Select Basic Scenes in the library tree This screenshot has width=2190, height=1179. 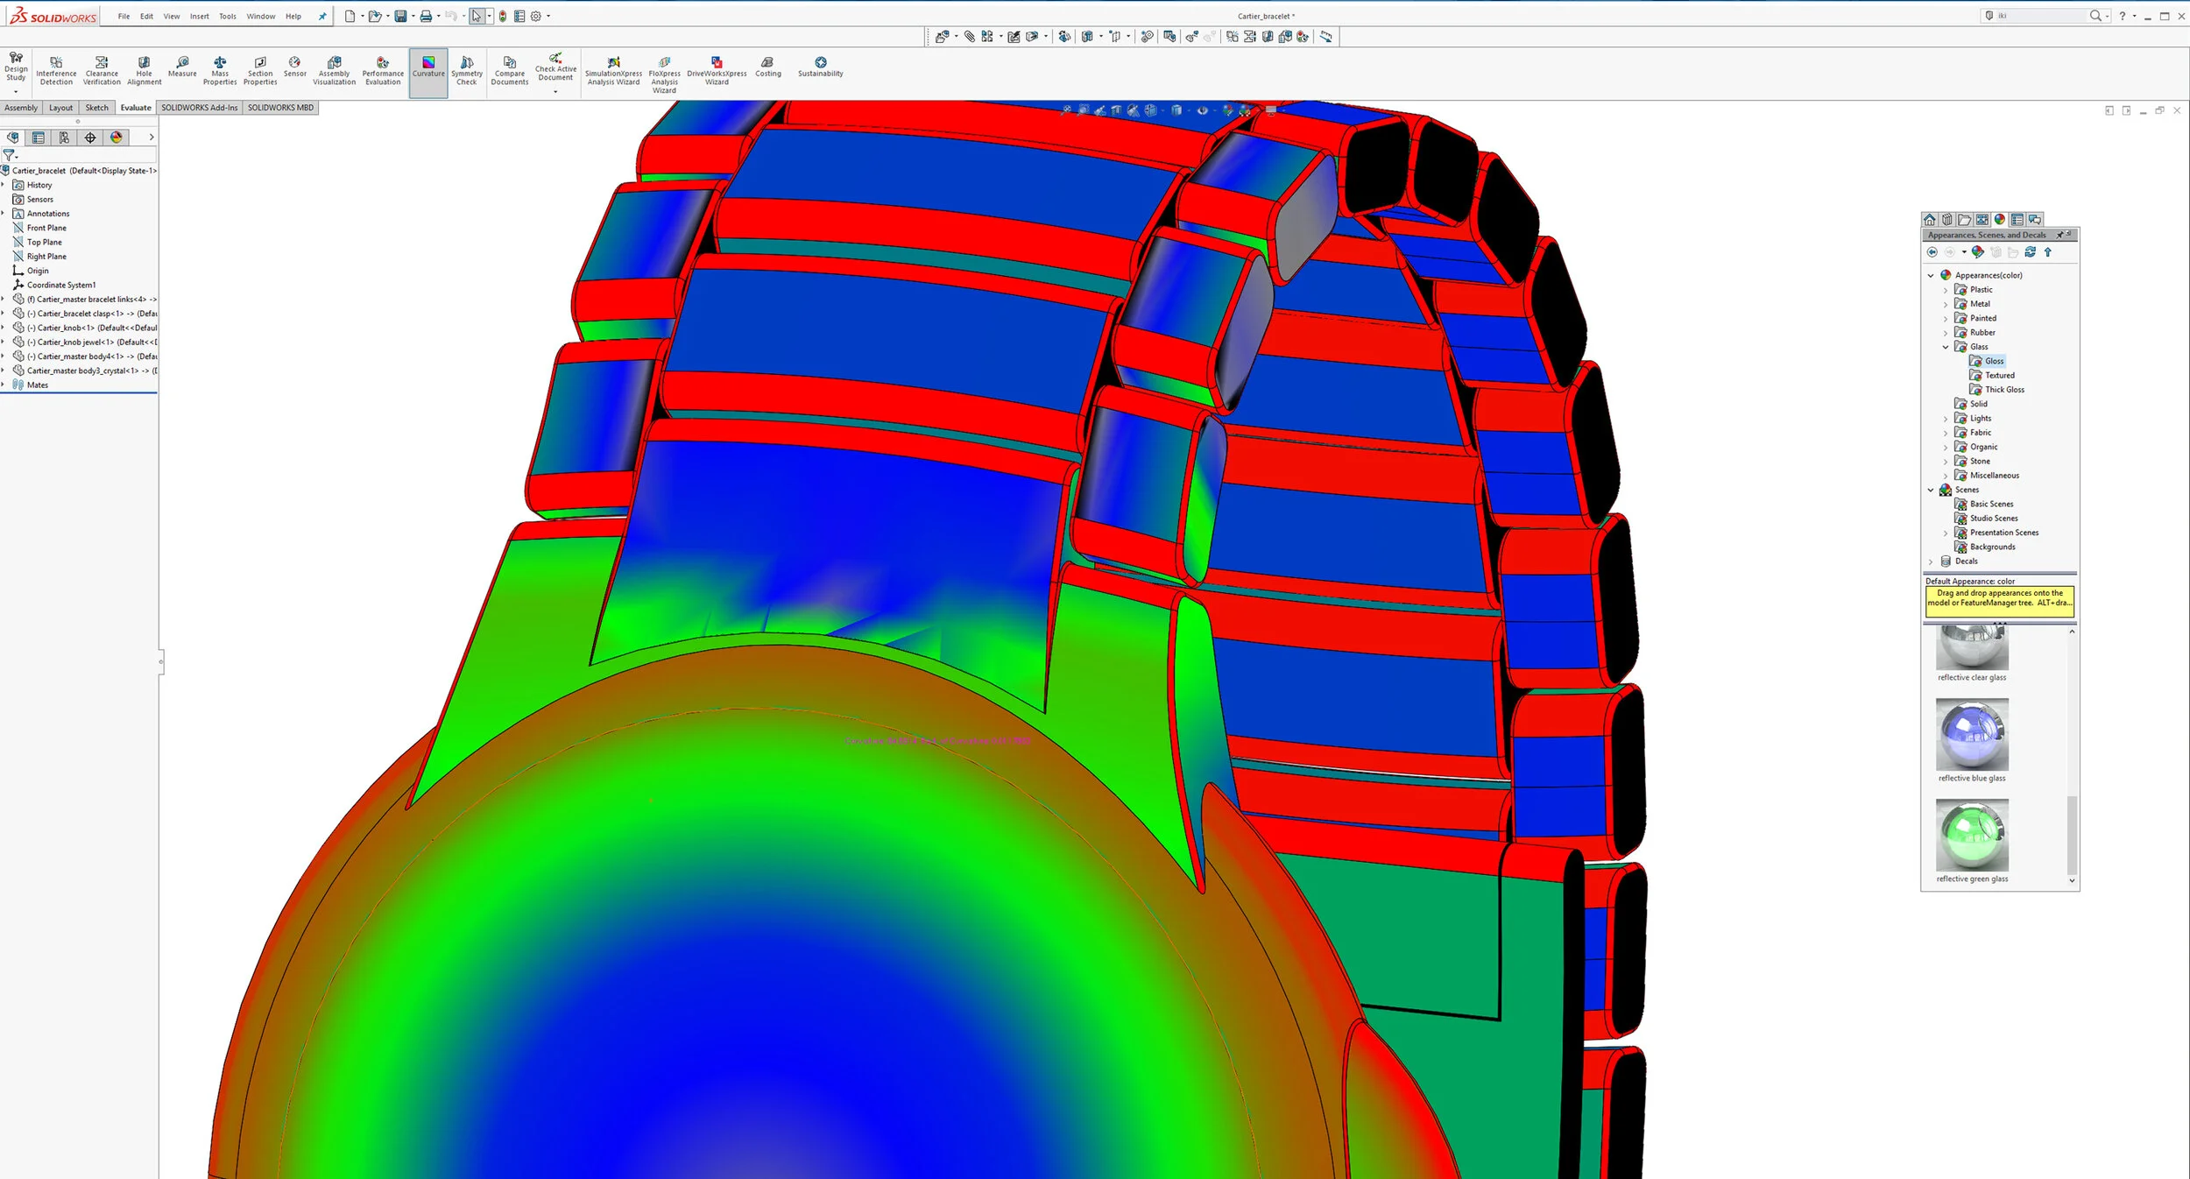[x=1984, y=504]
